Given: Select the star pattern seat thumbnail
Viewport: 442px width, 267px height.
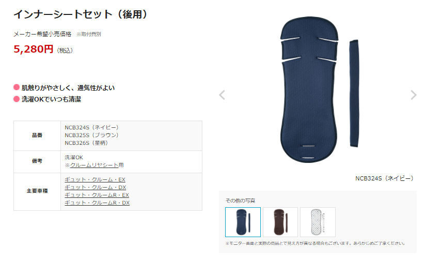Looking at the screenshot, I should point(318,222).
